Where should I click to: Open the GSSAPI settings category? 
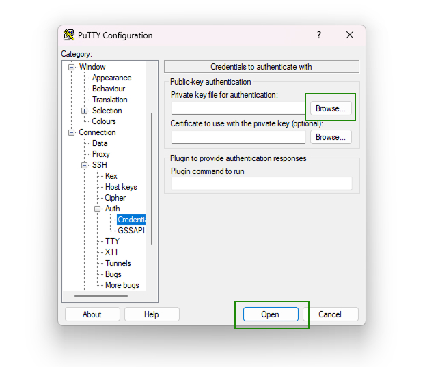pos(131,231)
